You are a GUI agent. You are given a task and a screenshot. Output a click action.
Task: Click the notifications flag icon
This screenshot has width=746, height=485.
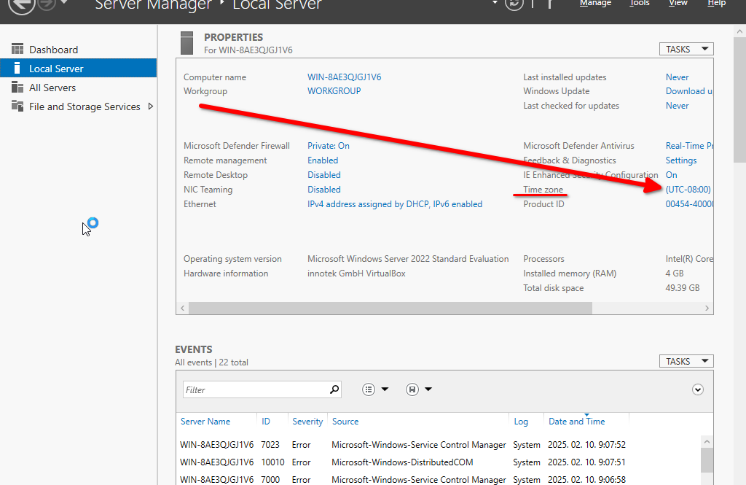[x=550, y=4]
